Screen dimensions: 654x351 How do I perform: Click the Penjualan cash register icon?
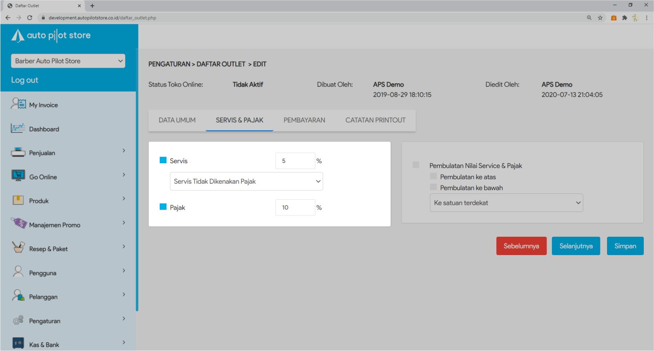pos(18,152)
